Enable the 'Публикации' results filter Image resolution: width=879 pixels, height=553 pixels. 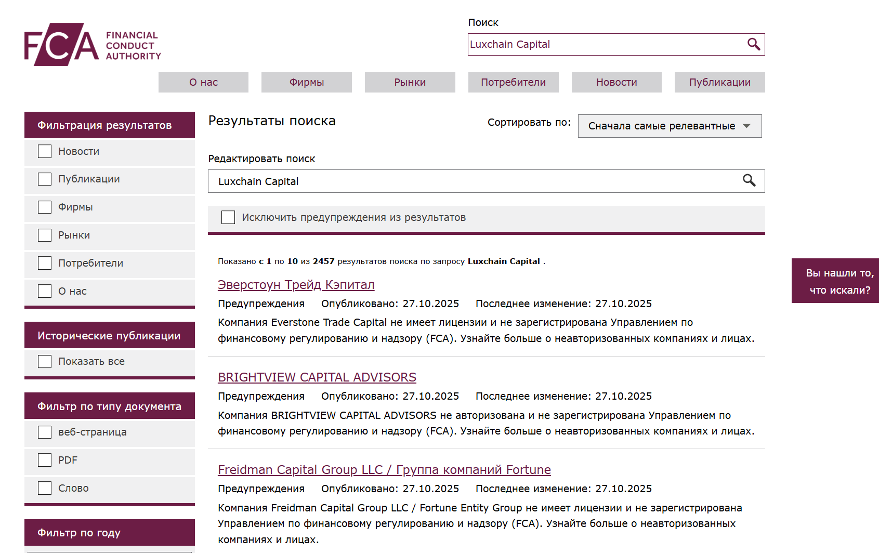pos(44,178)
